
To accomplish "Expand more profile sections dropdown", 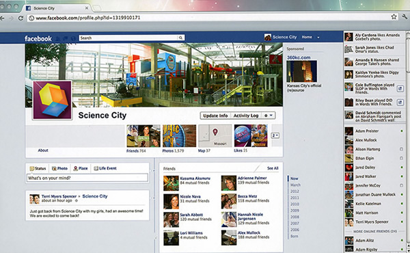I will [x=275, y=135].
